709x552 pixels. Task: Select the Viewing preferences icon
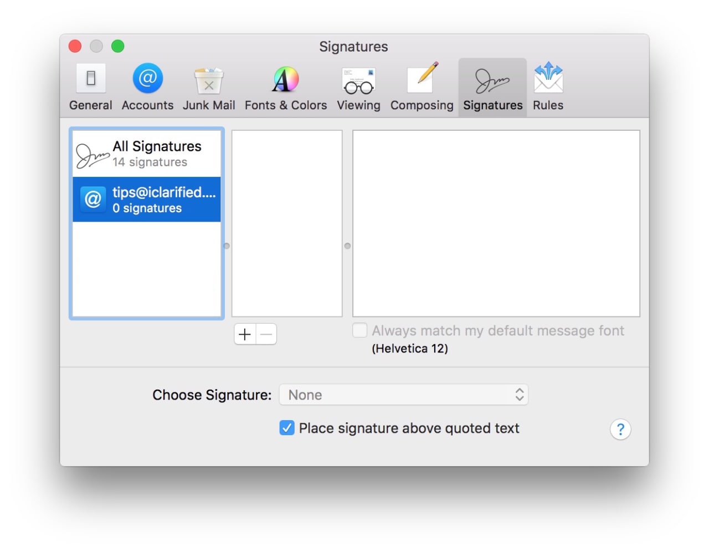tap(358, 87)
